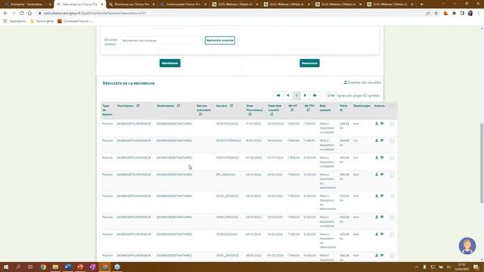Viewport: 484px width, 272px height.
Task: Sort by Date statut courant column
Action: (271, 114)
